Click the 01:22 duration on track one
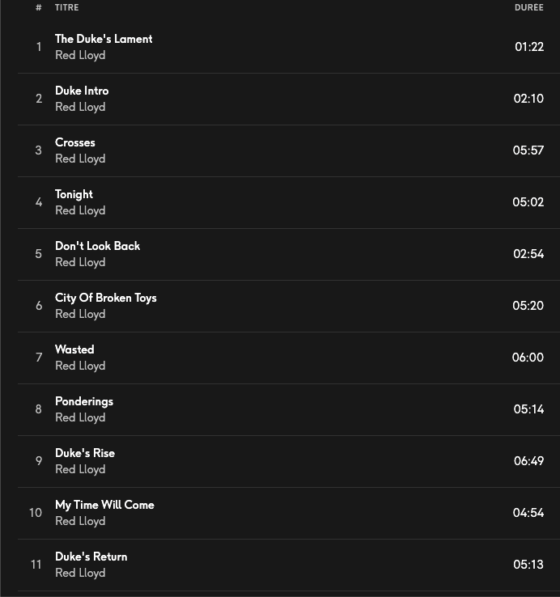Viewport: 560px width, 597px height. [529, 47]
